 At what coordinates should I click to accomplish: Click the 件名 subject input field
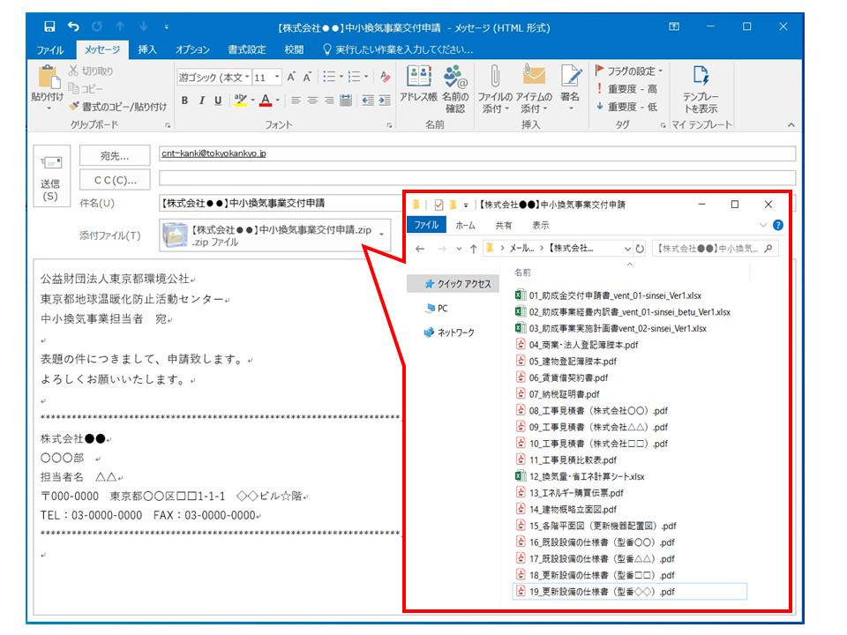[x=281, y=203]
